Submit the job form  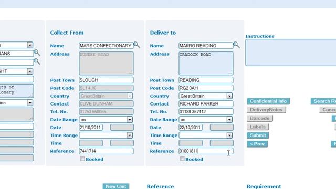coord(258,135)
